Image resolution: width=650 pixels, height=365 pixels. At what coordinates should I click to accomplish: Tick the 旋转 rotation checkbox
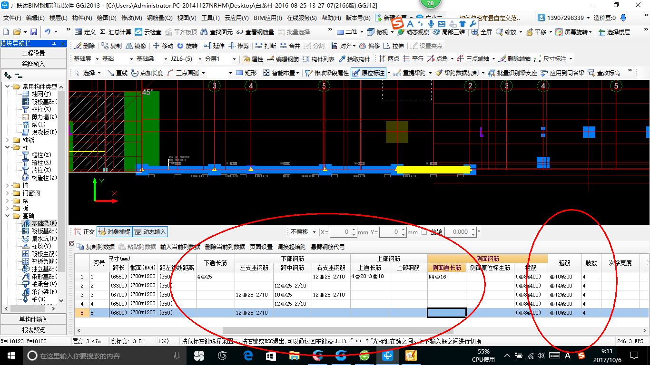(x=424, y=232)
